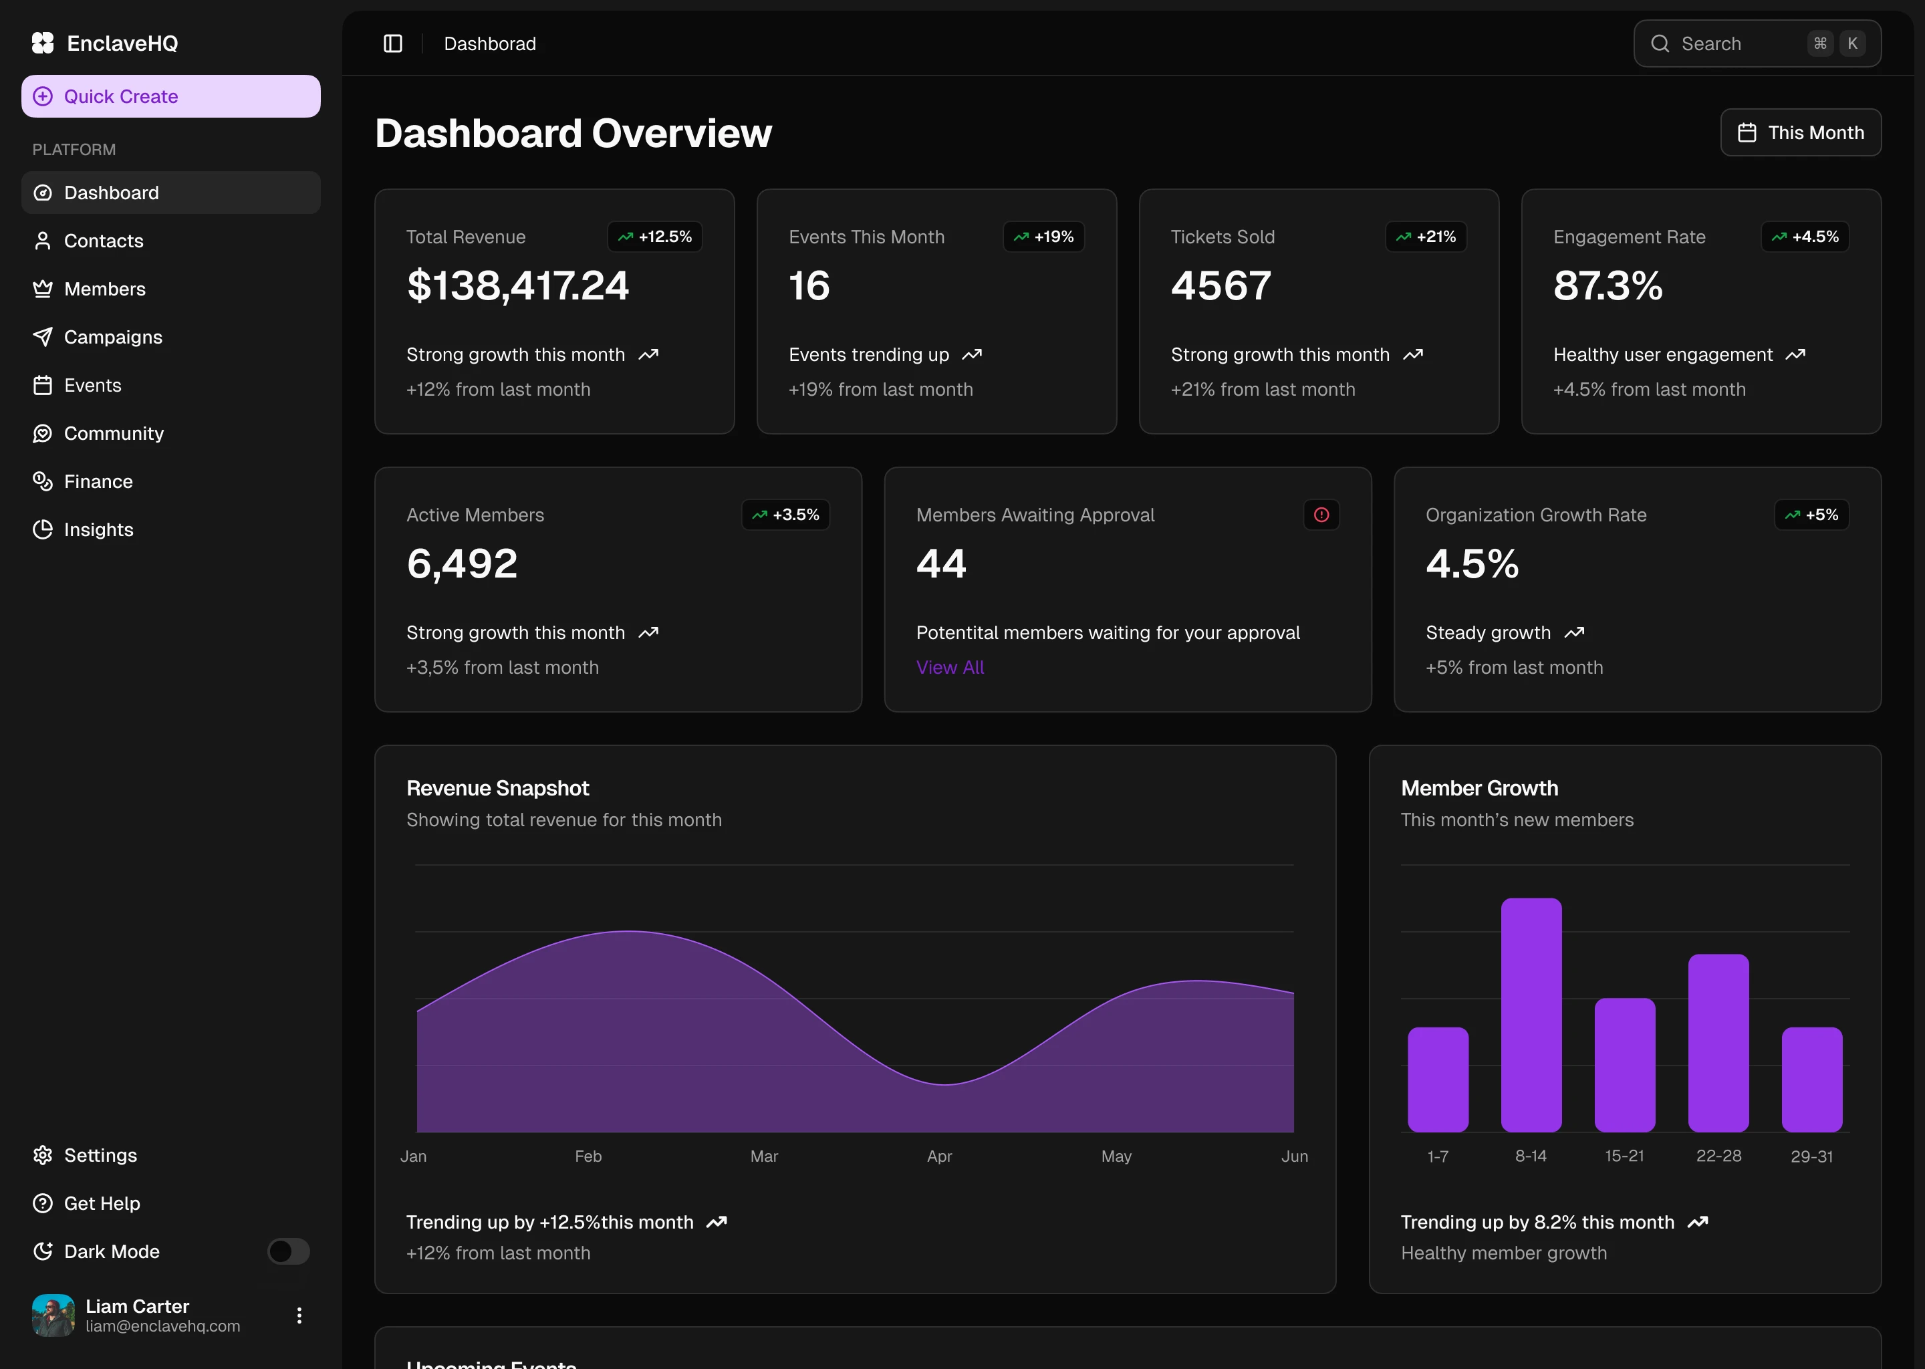
Task: Enable Dark Mode with the toggle switch
Action: pyautogui.click(x=287, y=1251)
